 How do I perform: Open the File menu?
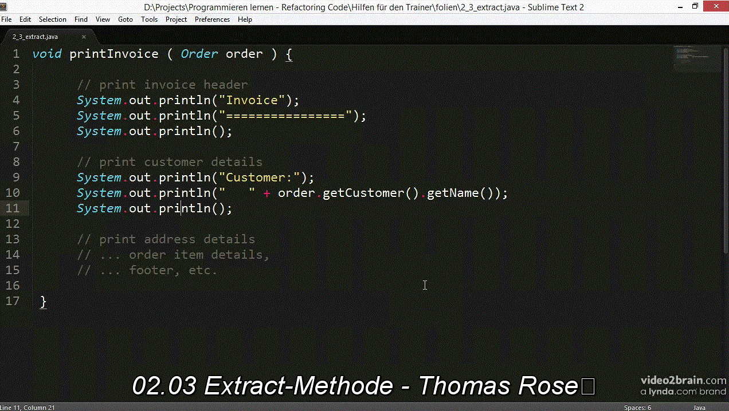tap(6, 19)
